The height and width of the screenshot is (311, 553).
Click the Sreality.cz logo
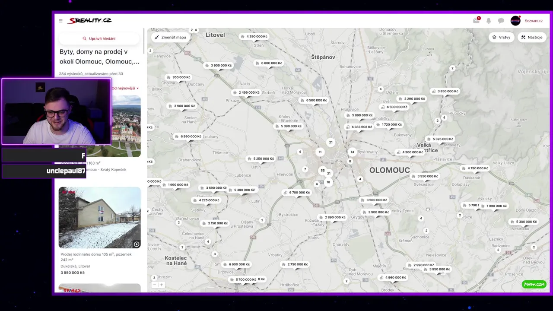pos(90,20)
